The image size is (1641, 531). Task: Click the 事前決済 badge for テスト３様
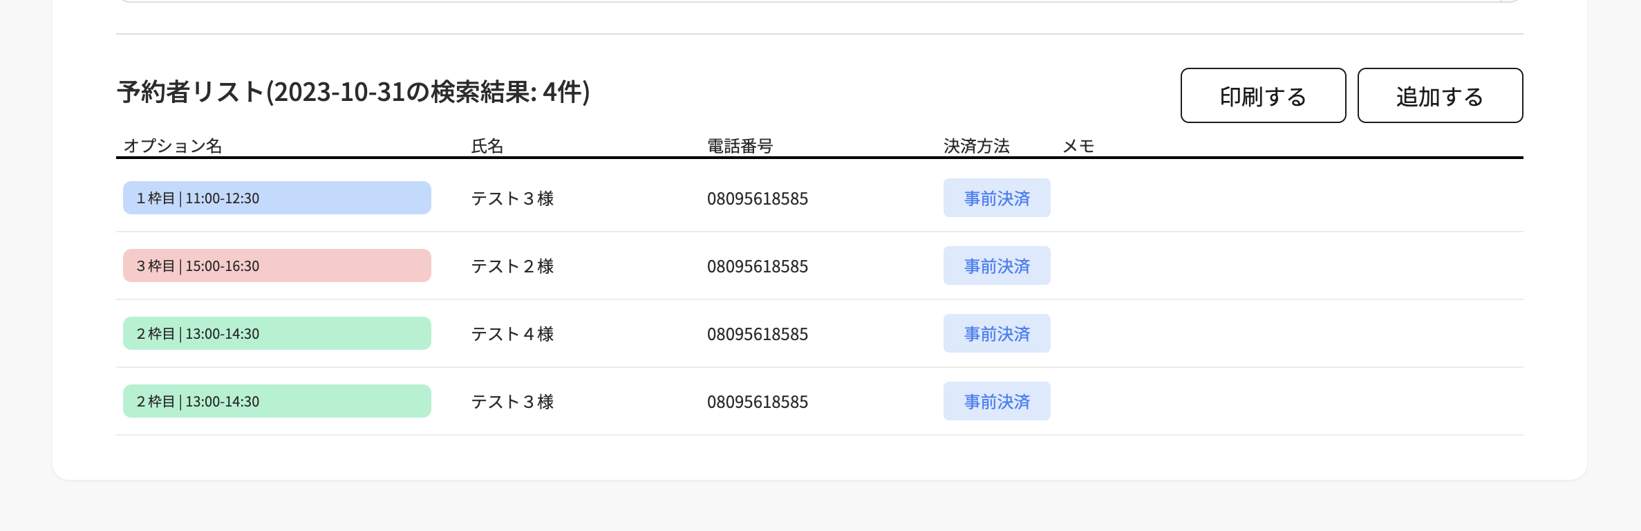[995, 198]
